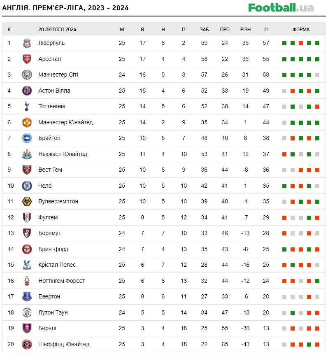Select the Шеффілд Юнайтед team name
Viewport: 328px width, 354px height.
(x=64, y=344)
